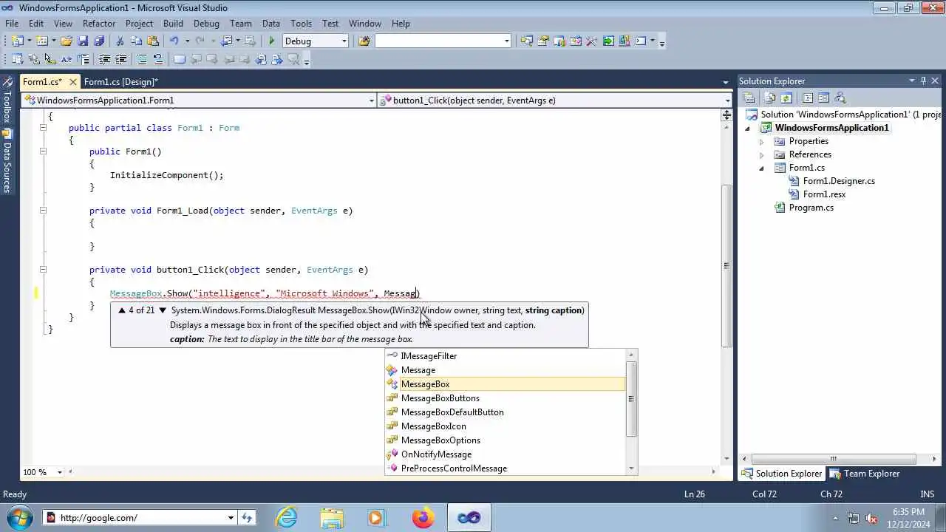Screen dimensions: 946x532
Task: Open the find combo box dropdown arrow
Action: 507,41
